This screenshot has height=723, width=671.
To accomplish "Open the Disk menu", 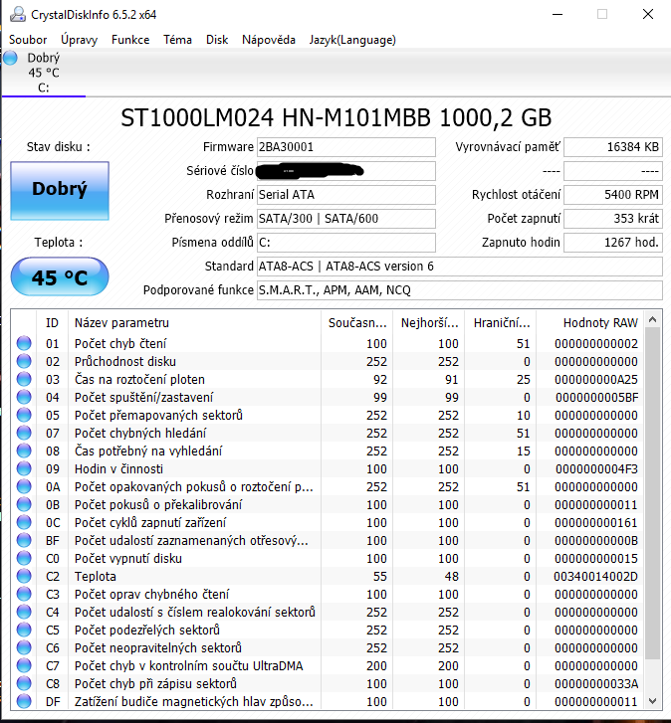I will click(x=217, y=40).
